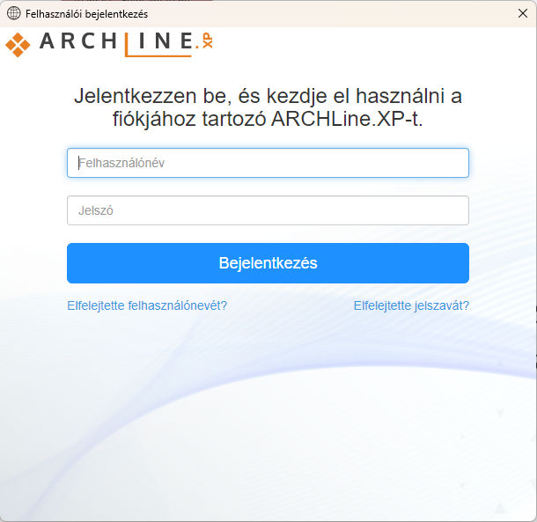Focus the Felhasználónév username field

[x=268, y=163]
